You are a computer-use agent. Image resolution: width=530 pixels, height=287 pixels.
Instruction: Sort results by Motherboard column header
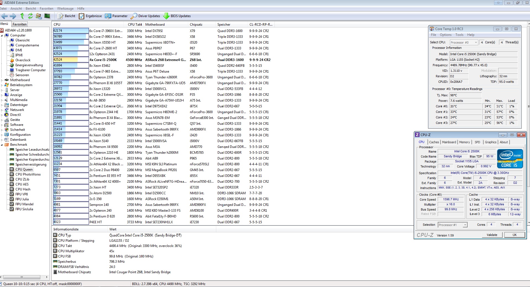[166, 25]
